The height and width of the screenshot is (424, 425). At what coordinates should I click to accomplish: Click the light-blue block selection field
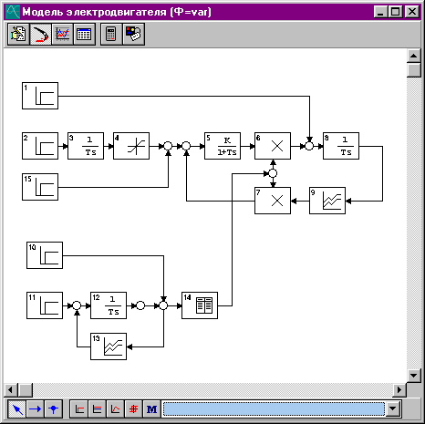[x=274, y=409]
